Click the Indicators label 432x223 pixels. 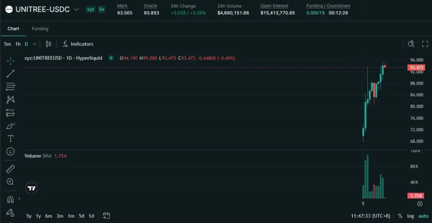click(x=82, y=44)
